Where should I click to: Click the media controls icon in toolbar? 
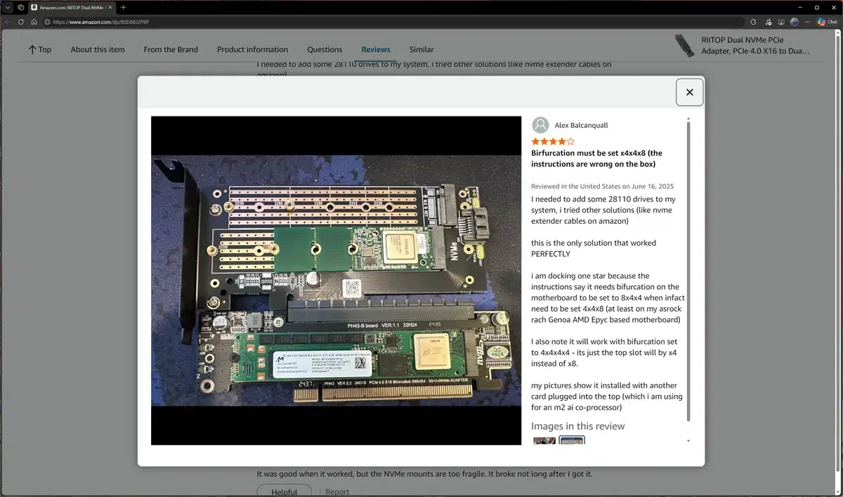767,22
